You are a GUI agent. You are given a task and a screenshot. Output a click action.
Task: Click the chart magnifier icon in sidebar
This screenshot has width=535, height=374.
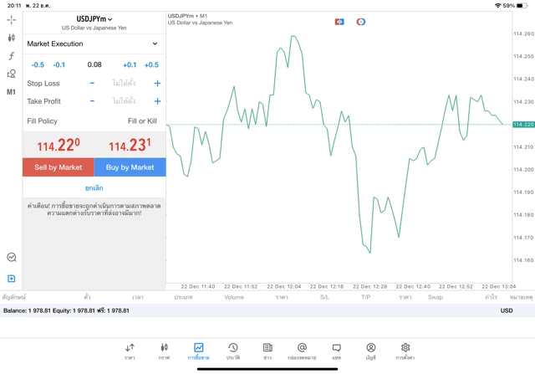(12, 257)
